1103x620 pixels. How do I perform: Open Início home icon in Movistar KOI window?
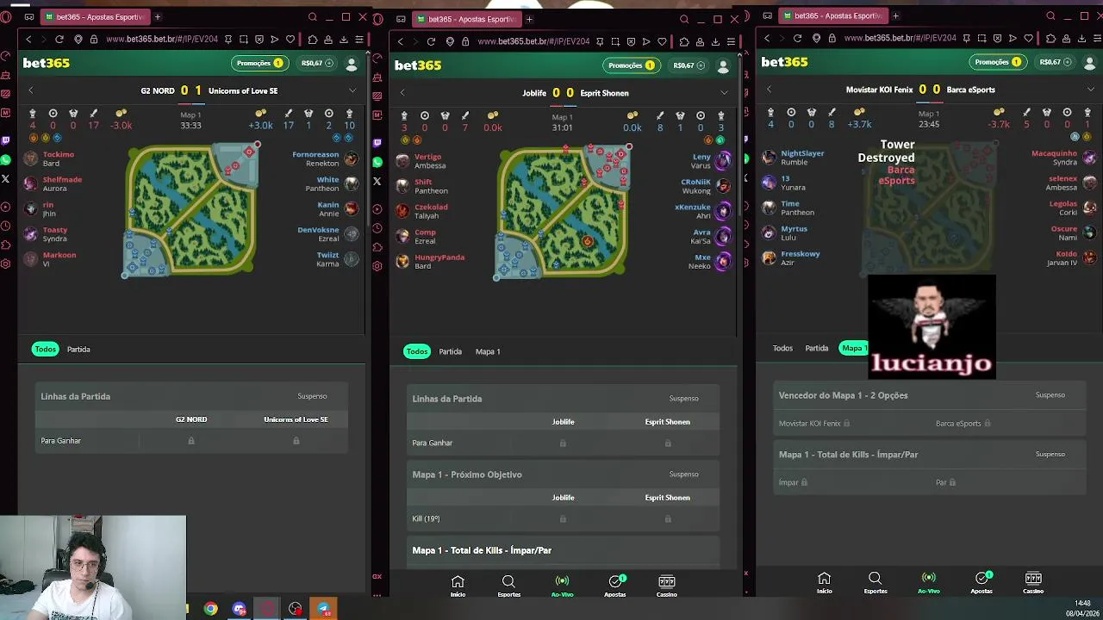(824, 583)
